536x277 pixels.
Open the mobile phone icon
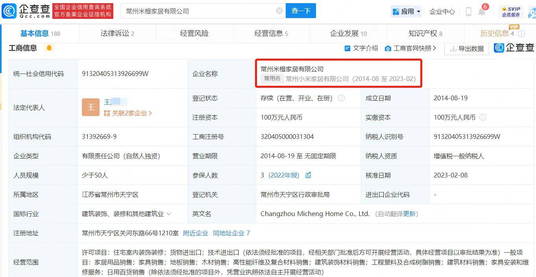tap(468, 11)
